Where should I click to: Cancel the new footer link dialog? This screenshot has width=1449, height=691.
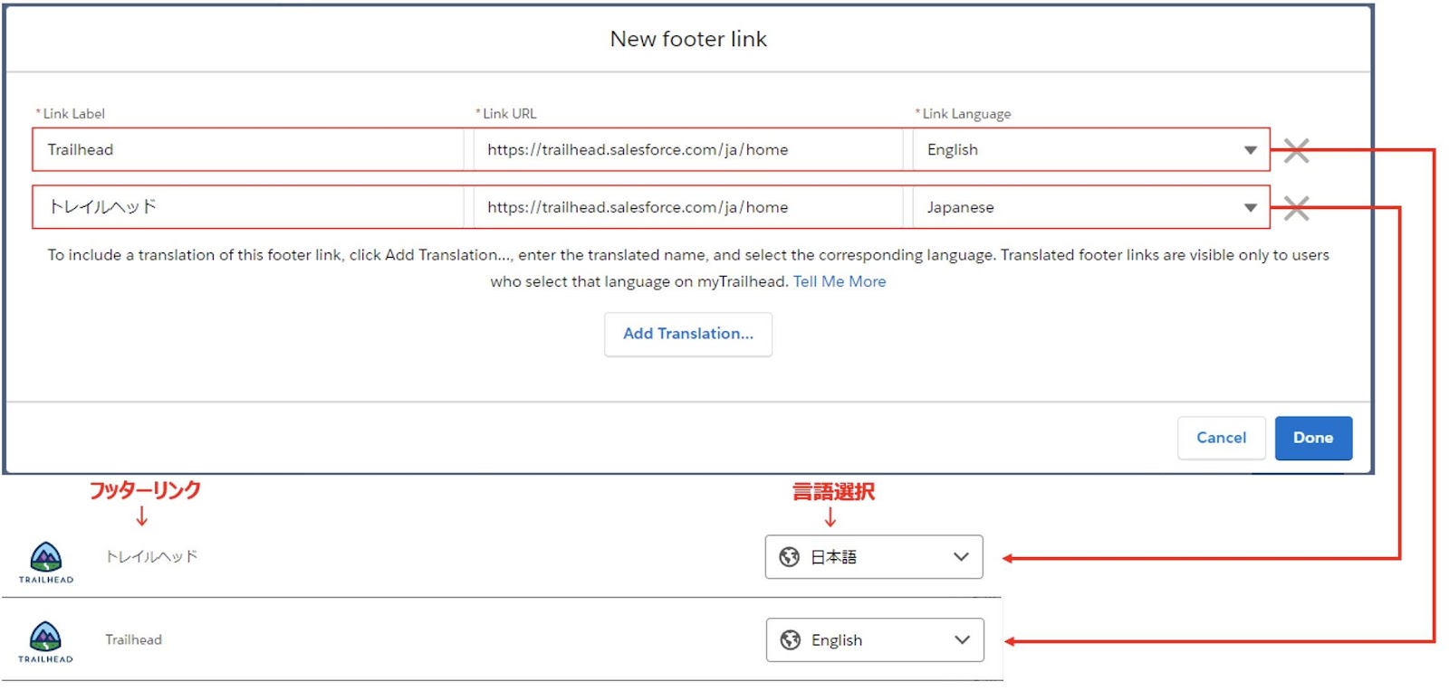pos(1221,438)
